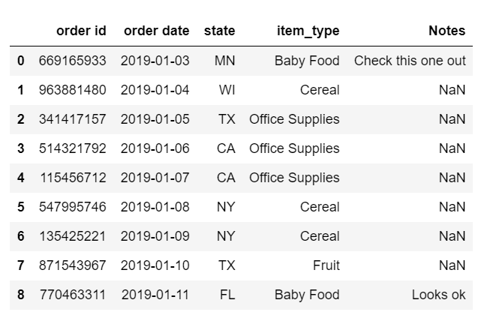481x321 pixels.
Task: Click the 'FL' state cell
Action: 227,295
